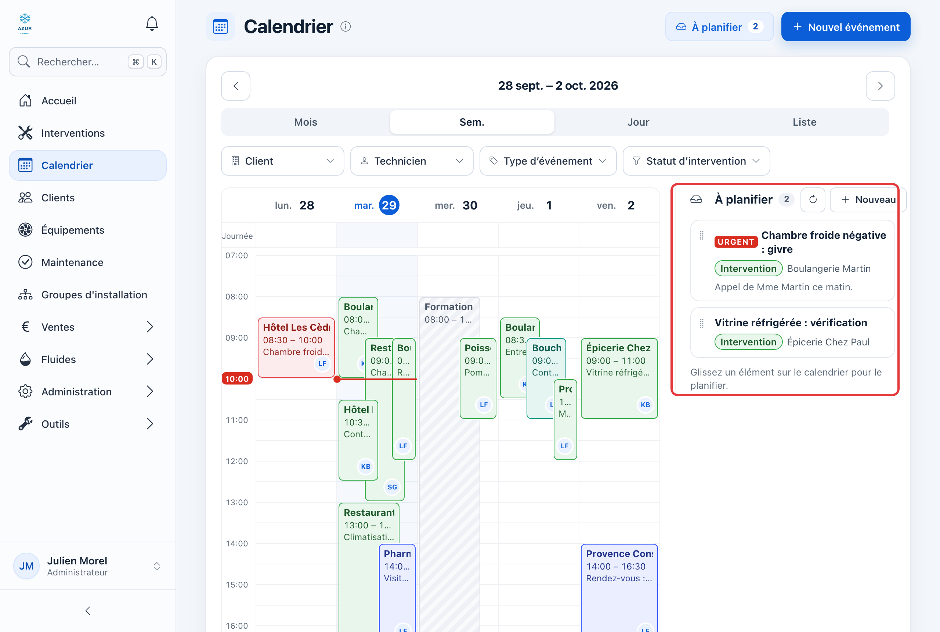Click the Clients people icon

coord(25,198)
